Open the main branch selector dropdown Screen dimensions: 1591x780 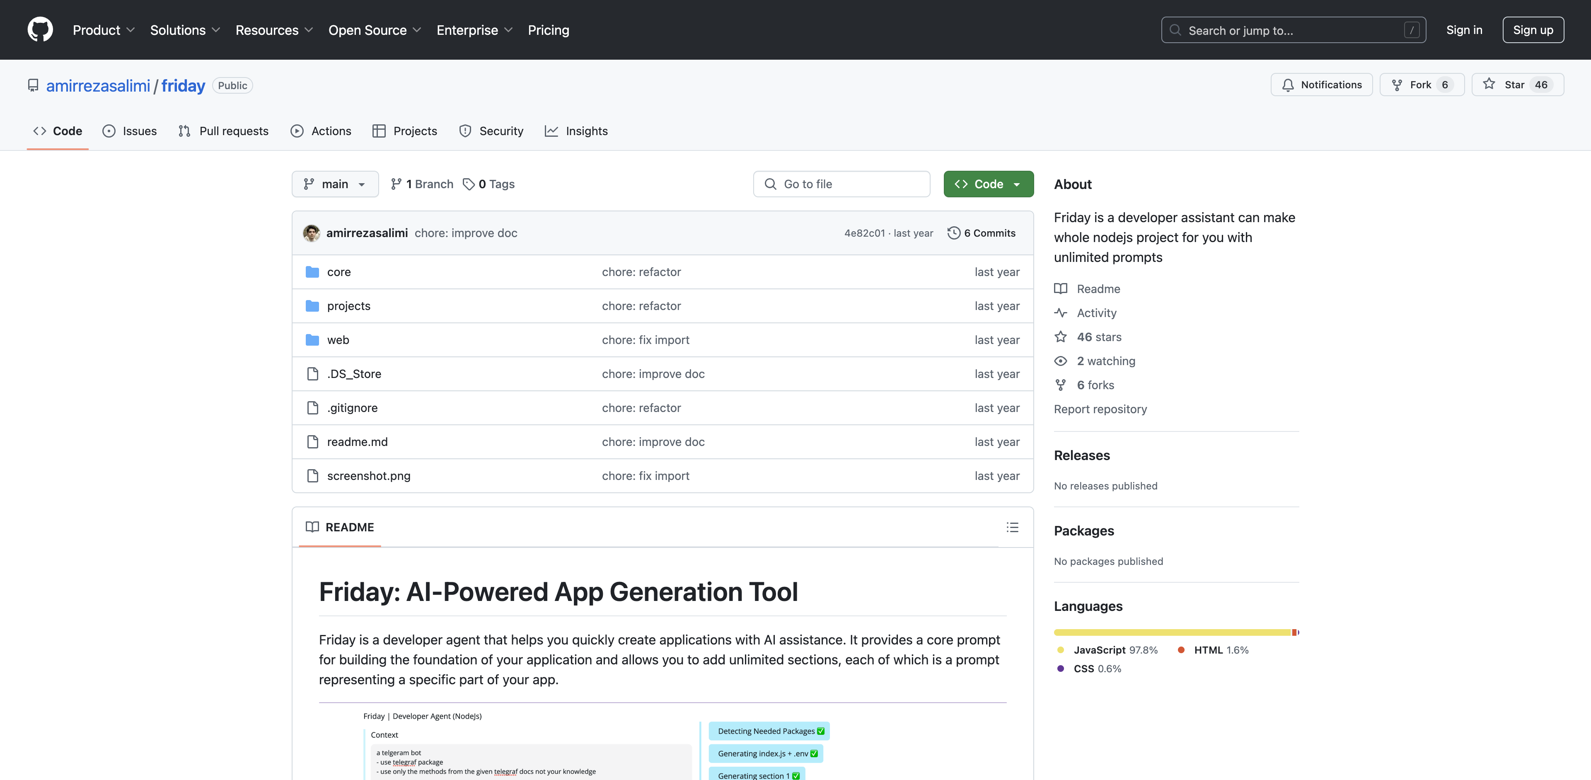click(x=335, y=184)
